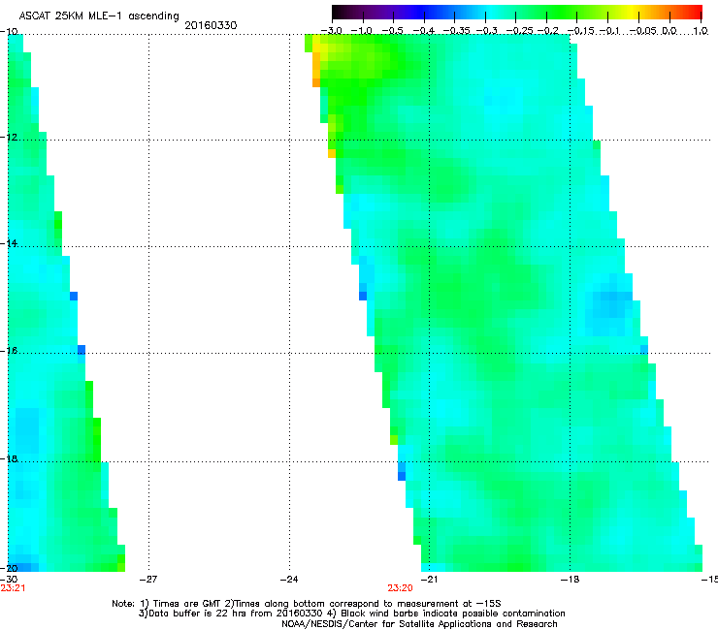Click the "Data buffer is 22 hrs" note line
The height and width of the screenshot is (630, 718).
click(x=351, y=614)
